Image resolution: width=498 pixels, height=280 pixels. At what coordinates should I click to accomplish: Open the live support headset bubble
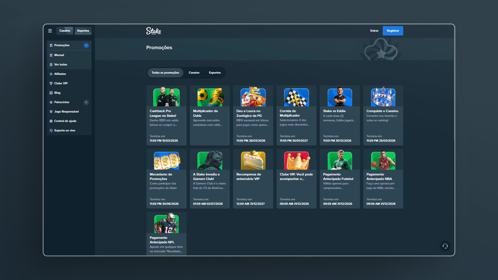(445, 246)
